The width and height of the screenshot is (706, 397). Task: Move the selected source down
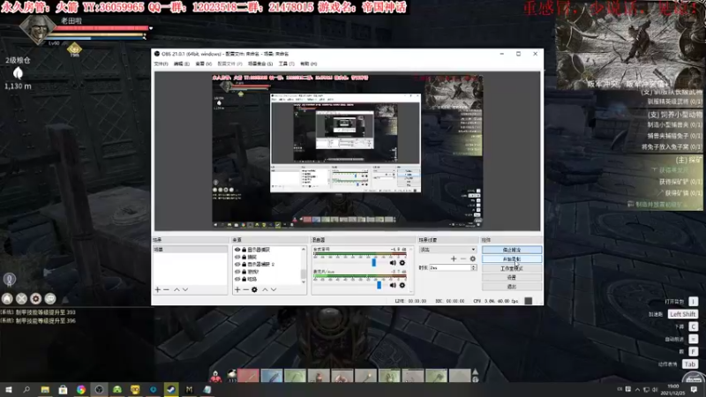[x=274, y=290]
